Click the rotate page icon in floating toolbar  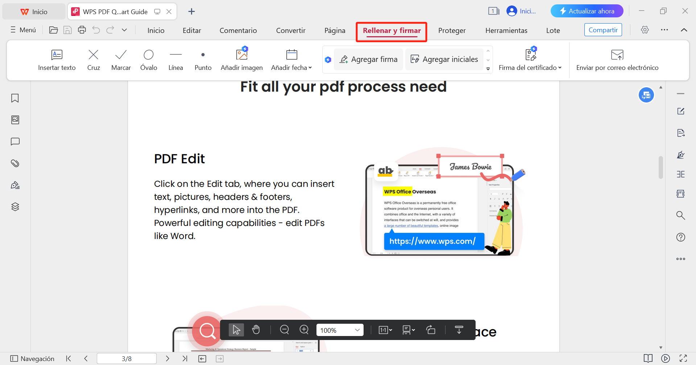pyautogui.click(x=431, y=330)
